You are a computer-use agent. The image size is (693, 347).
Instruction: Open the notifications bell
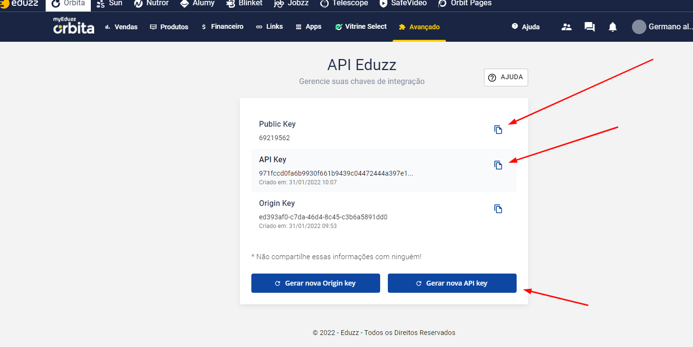(x=613, y=27)
